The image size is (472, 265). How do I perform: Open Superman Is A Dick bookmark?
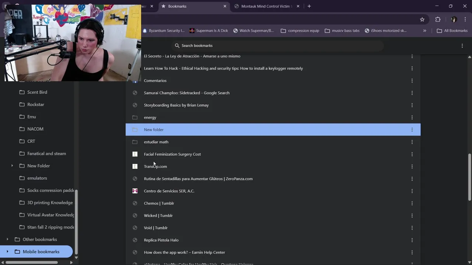coord(209,31)
